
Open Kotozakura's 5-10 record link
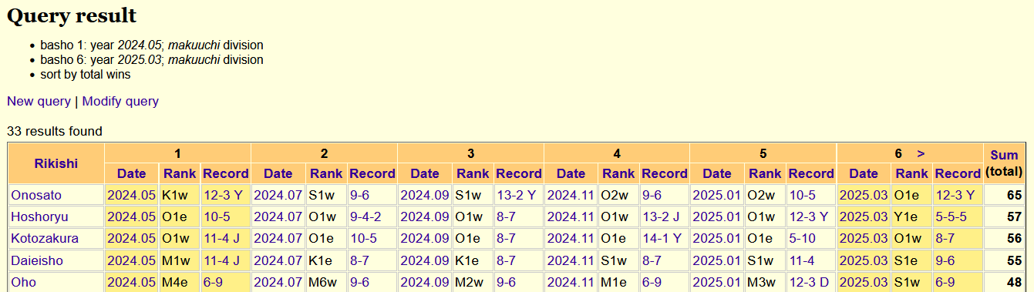[803, 239]
